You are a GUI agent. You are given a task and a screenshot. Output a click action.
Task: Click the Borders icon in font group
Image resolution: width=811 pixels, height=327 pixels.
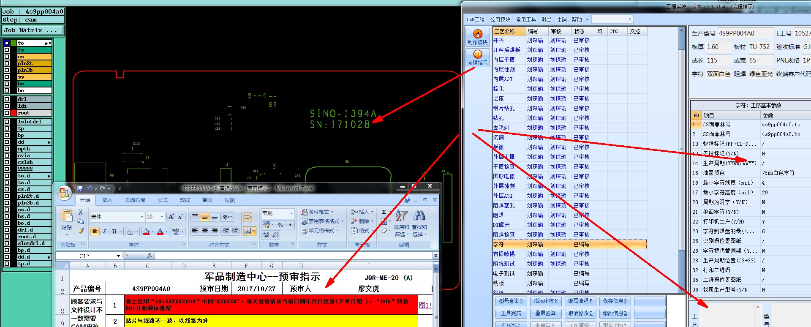(131, 231)
